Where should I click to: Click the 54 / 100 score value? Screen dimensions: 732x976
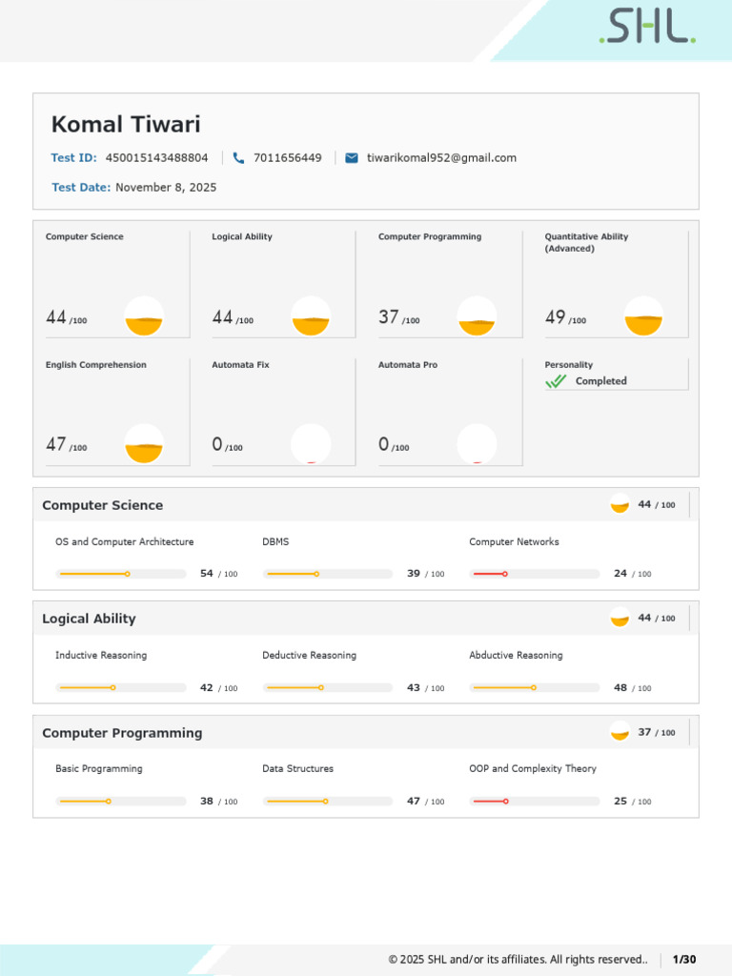(x=219, y=573)
